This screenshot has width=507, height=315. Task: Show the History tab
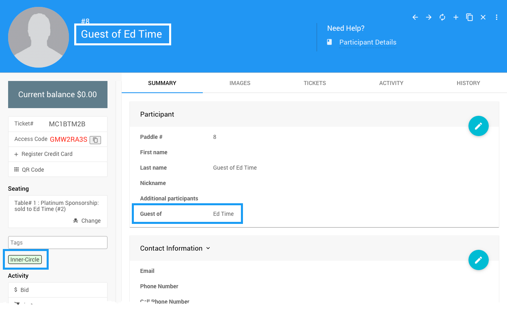[x=468, y=83]
